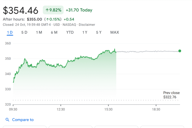Image resolution: width=192 pixels, height=128 pixels.
Task: Click the green up arrow in 9.82% badge
Action: [47, 10]
